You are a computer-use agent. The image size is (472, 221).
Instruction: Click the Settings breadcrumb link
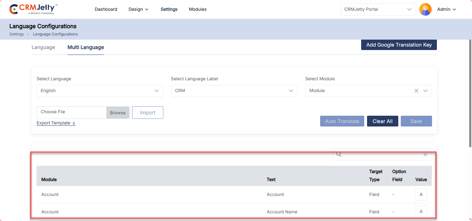pyautogui.click(x=16, y=34)
